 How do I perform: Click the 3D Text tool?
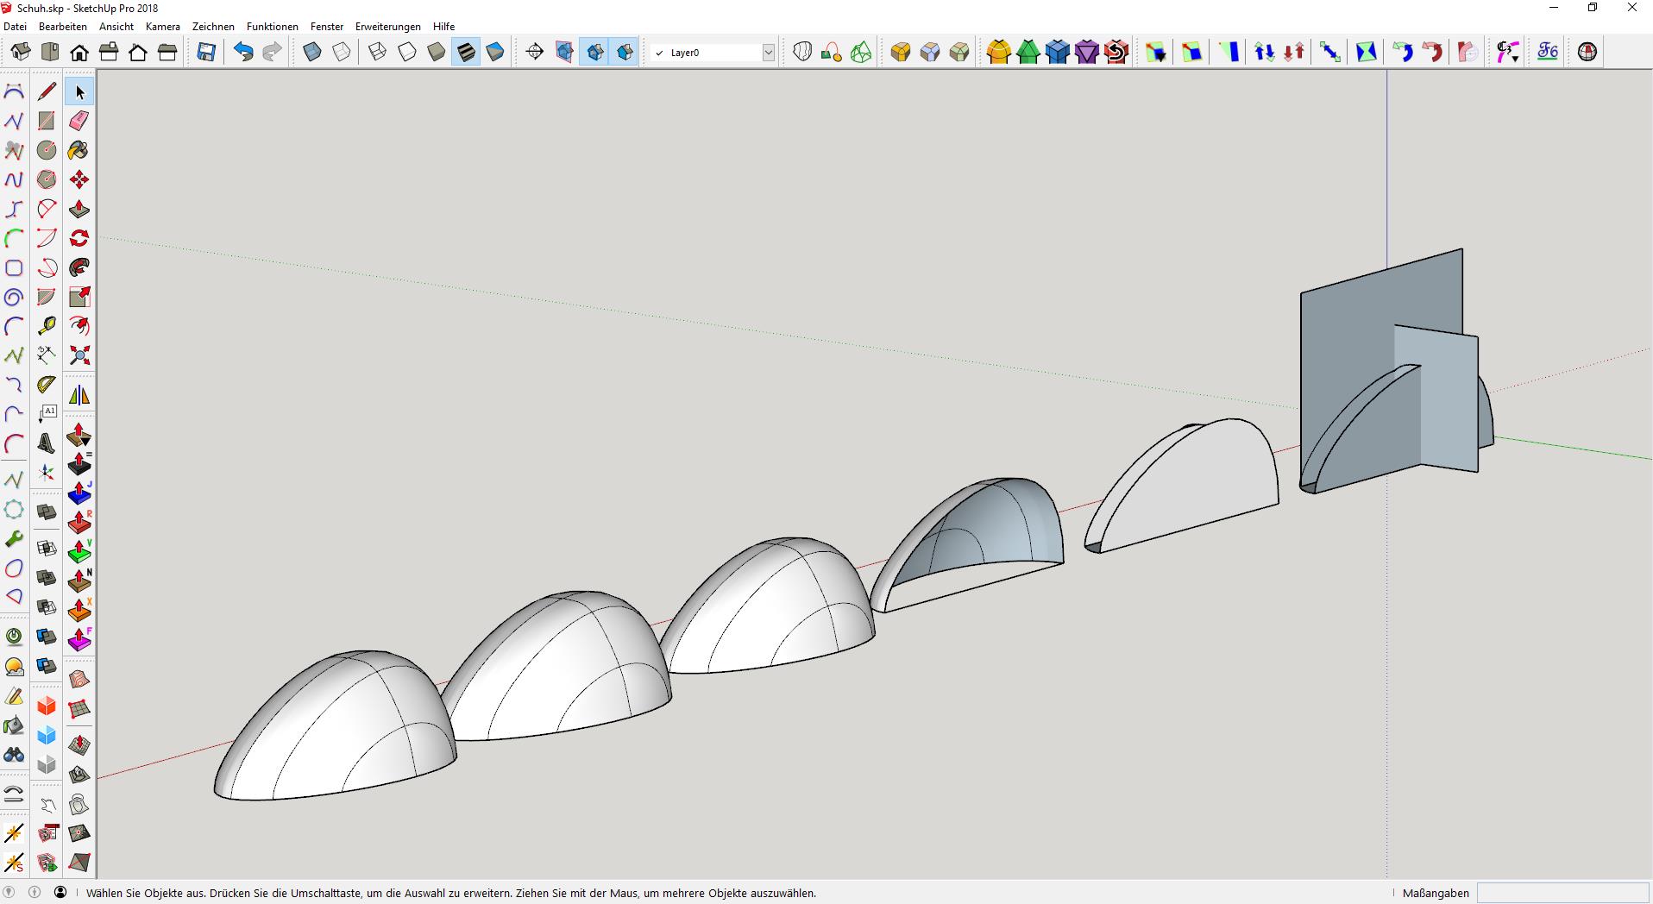tap(47, 443)
